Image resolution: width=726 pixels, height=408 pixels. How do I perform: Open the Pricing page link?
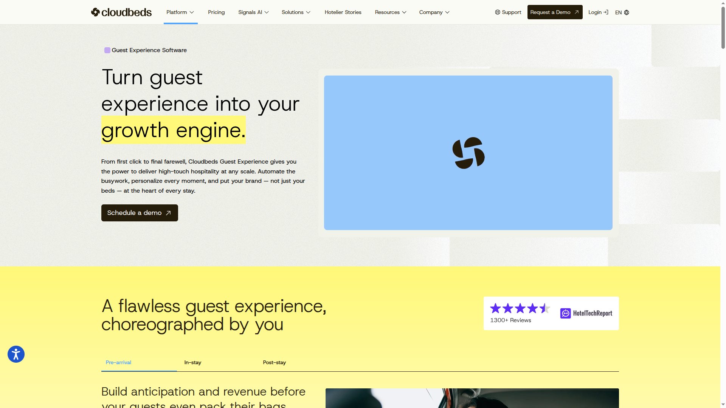click(216, 12)
